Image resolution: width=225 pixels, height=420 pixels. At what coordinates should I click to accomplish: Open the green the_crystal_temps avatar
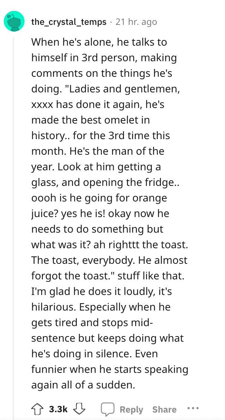coord(14,22)
